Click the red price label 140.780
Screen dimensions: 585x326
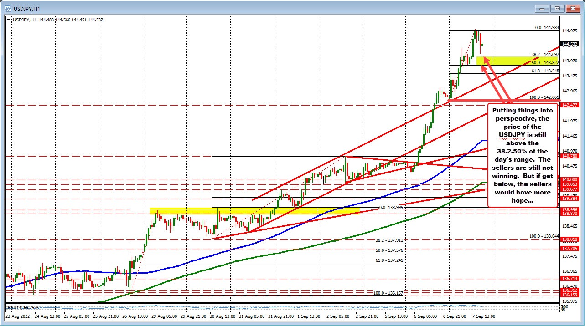[570, 156]
